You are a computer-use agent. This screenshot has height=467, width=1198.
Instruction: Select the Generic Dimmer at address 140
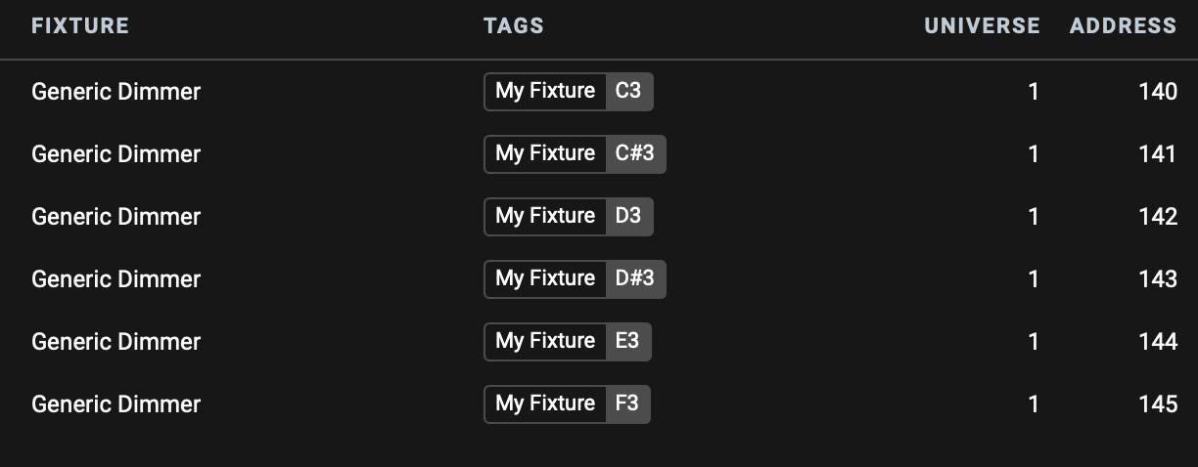[115, 92]
